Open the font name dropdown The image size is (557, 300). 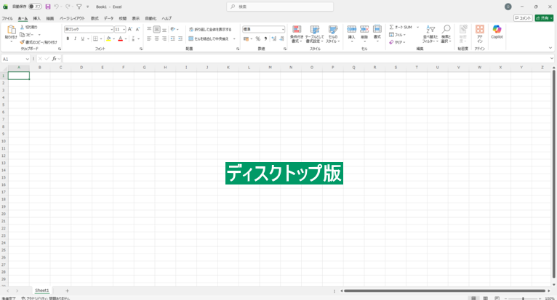(111, 29)
